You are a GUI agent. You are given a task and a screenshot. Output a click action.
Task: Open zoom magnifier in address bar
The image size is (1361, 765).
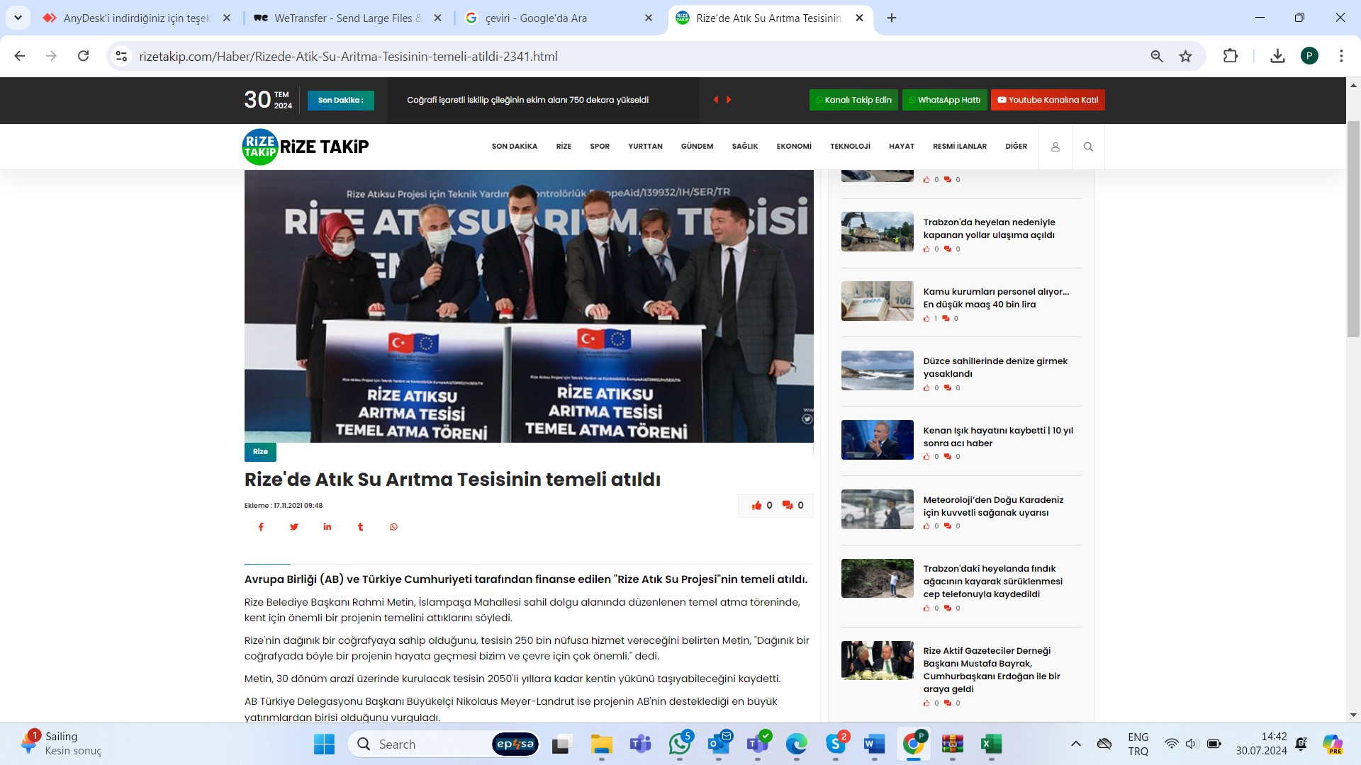[x=1157, y=56]
